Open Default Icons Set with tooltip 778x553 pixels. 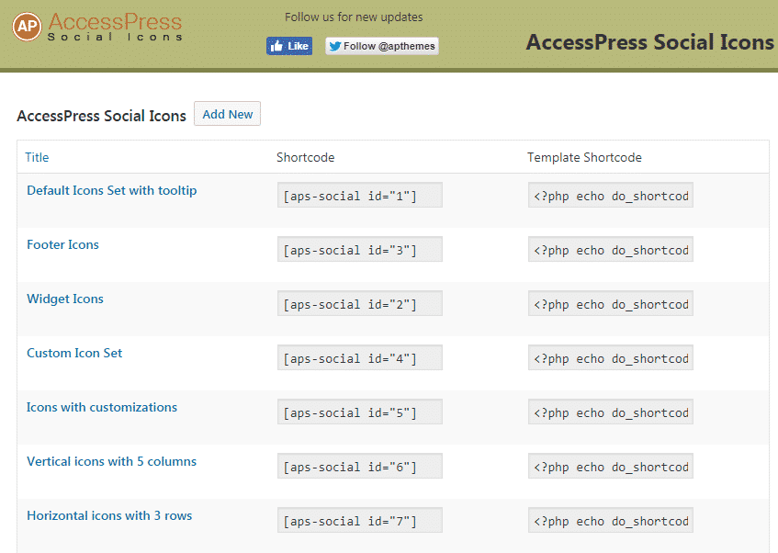[x=112, y=190]
